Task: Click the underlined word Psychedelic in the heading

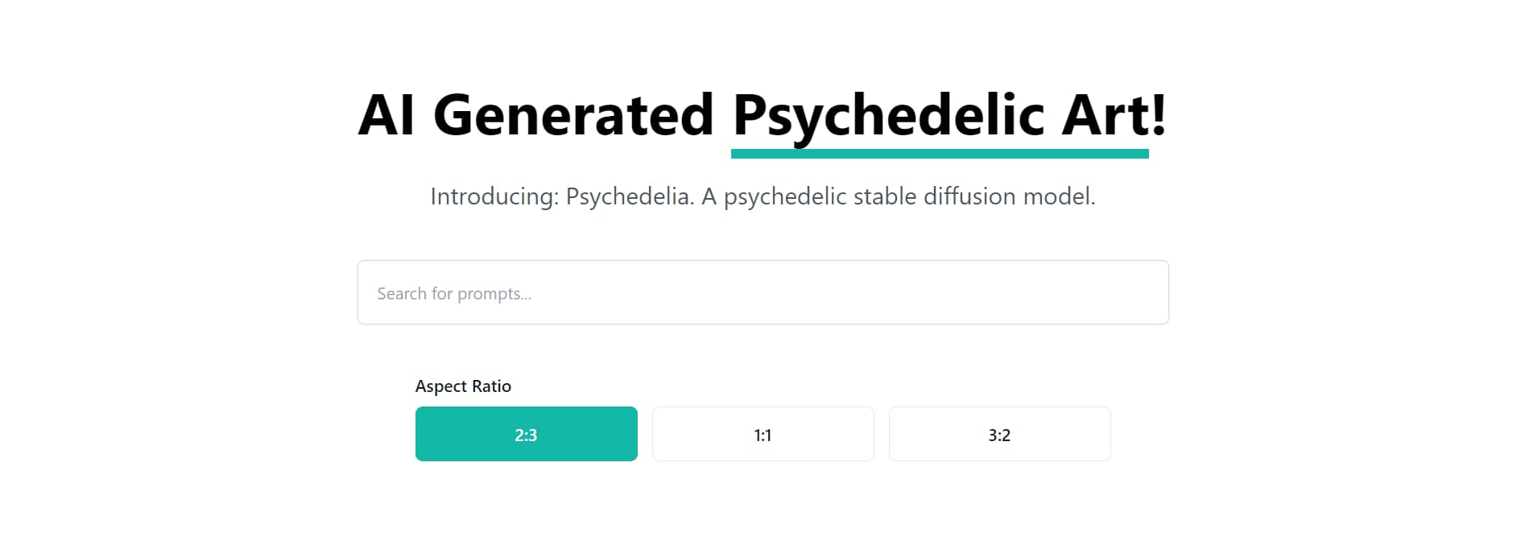Action: point(889,117)
